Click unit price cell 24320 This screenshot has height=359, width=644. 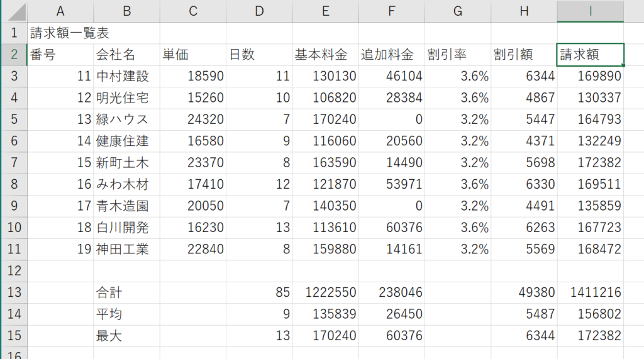[193, 119]
